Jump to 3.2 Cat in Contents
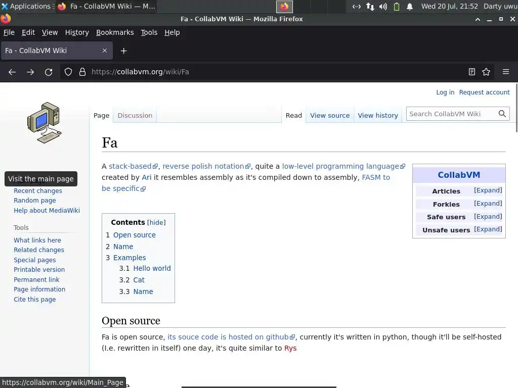The width and height of the screenshot is (518, 388). pyautogui.click(x=139, y=280)
